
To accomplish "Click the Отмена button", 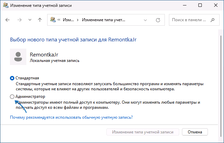I will (x=195, y=132).
